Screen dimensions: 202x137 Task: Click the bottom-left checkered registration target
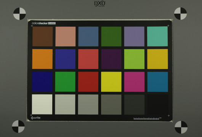click(18, 126)
